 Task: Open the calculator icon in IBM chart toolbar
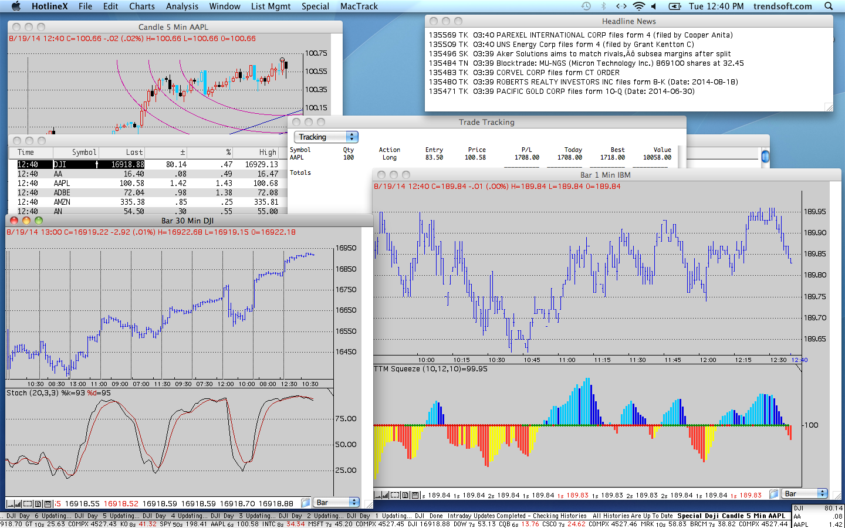coord(415,495)
